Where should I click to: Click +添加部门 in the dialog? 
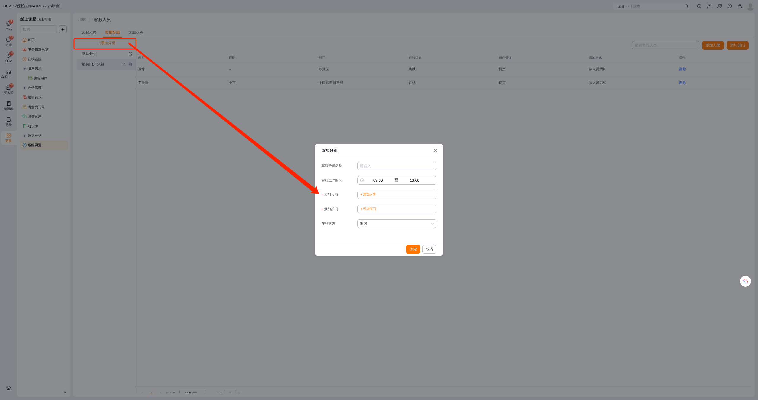pyautogui.click(x=368, y=209)
